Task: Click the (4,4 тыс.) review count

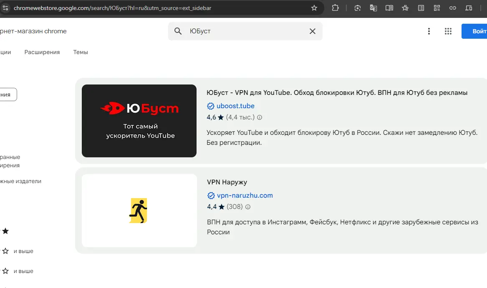Action: (x=240, y=117)
